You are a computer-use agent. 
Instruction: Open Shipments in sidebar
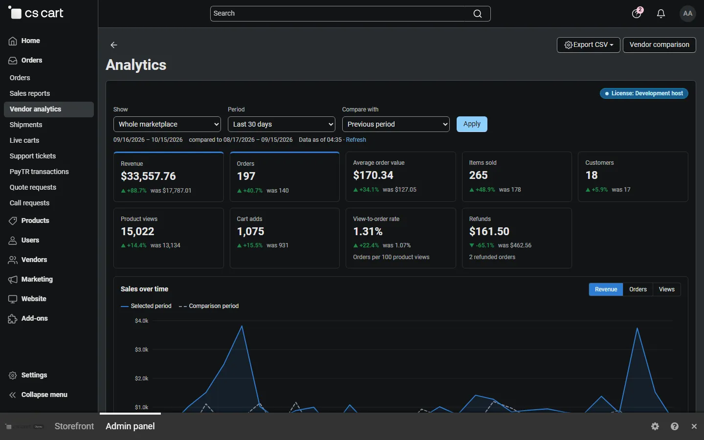point(26,125)
